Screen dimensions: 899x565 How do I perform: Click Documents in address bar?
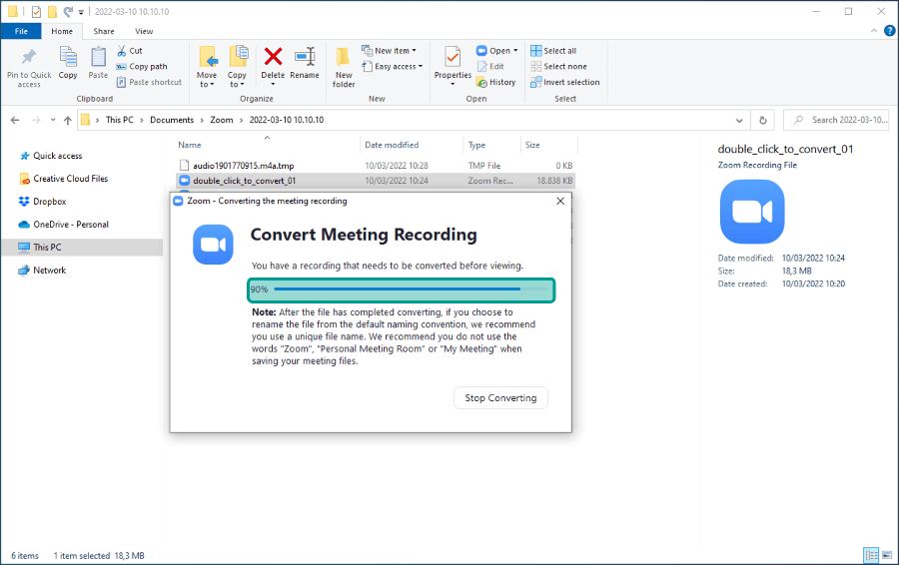click(x=172, y=120)
